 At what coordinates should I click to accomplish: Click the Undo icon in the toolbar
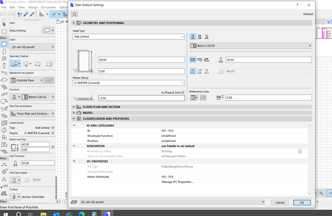click(x=4, y=14)
